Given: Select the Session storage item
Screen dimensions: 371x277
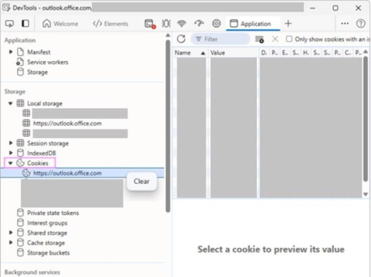Looking at the screenshot, I should coord(48,143).
